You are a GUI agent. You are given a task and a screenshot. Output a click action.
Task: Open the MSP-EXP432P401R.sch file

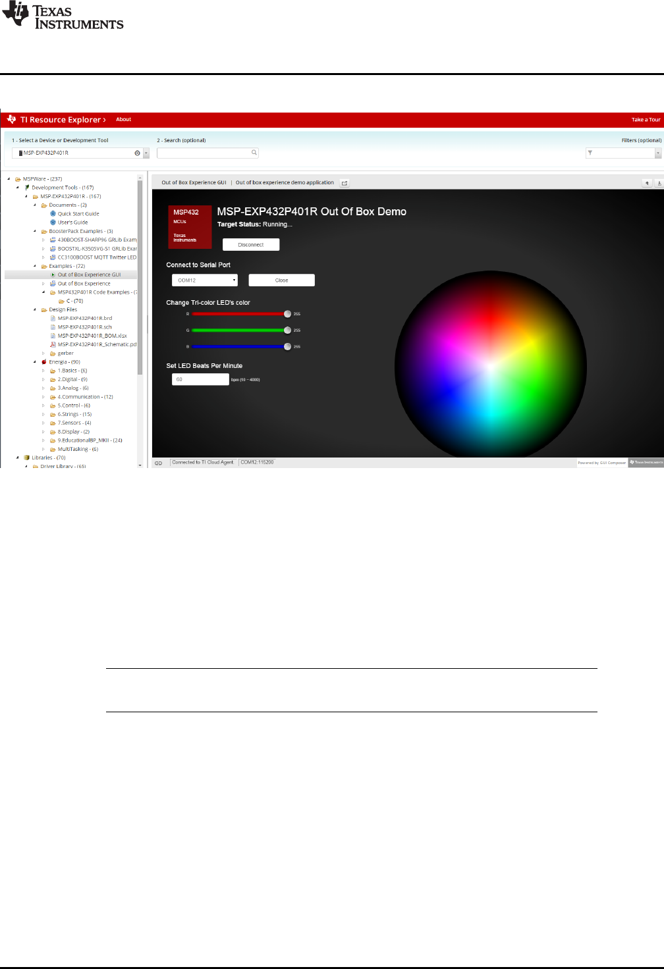(x=84, y=327)
